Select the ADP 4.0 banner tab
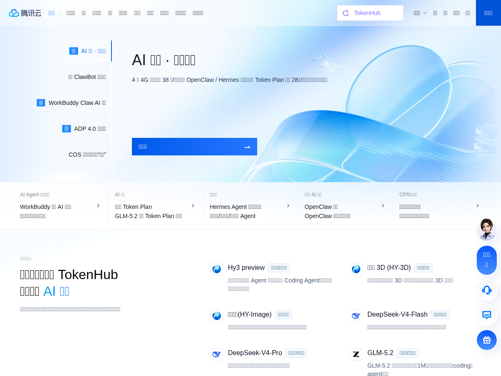This screenshot has width=501, height=376. coord(84,129)
